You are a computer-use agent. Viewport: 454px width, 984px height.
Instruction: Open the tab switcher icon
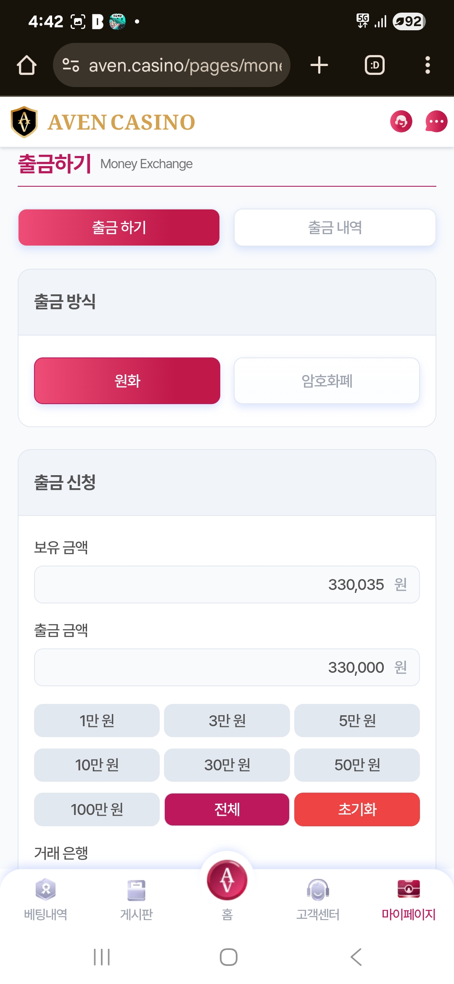pyautogui.click(x=374, y=65)
